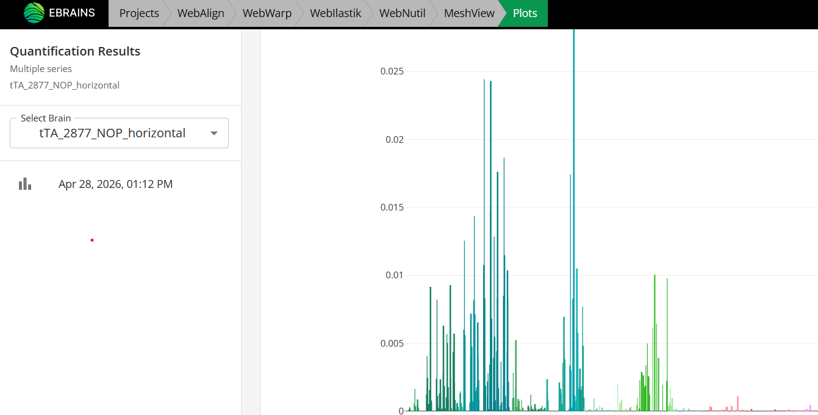The height and width of the screenshot is (415, 818).
Task: Open the WebNutil tab
Action: tap(403, 13)
